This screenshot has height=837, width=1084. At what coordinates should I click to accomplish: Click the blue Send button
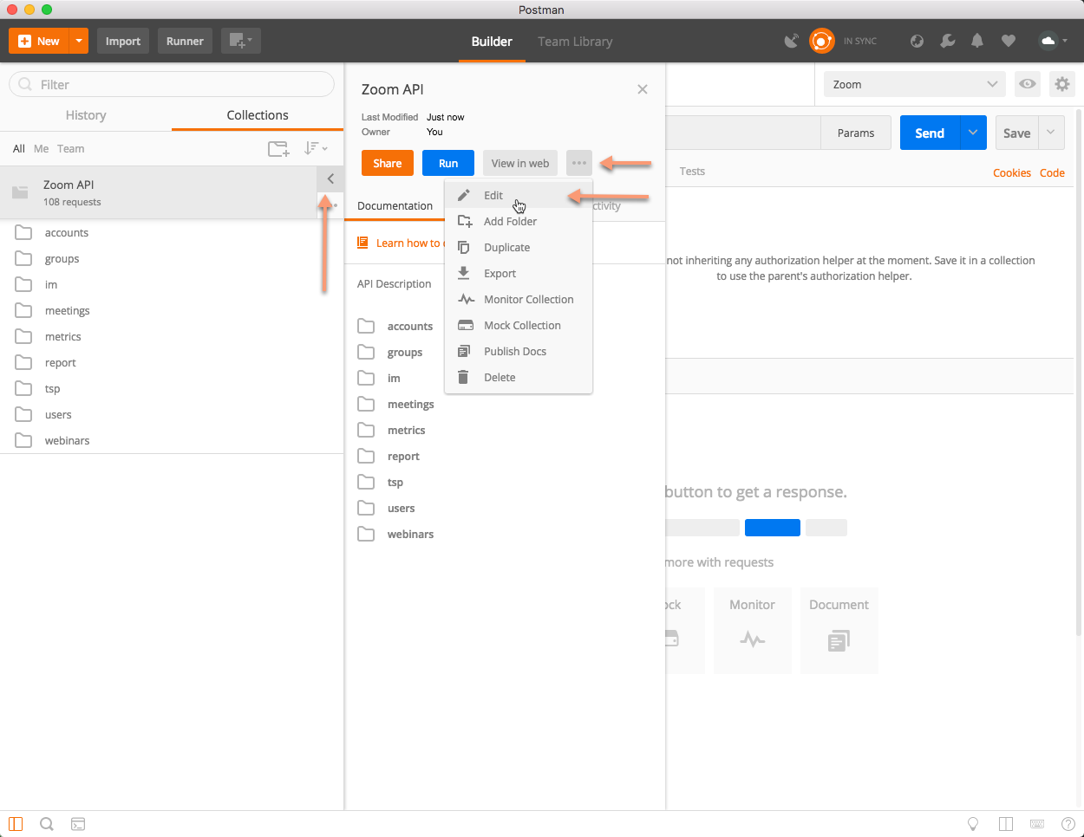click(930, 133)
